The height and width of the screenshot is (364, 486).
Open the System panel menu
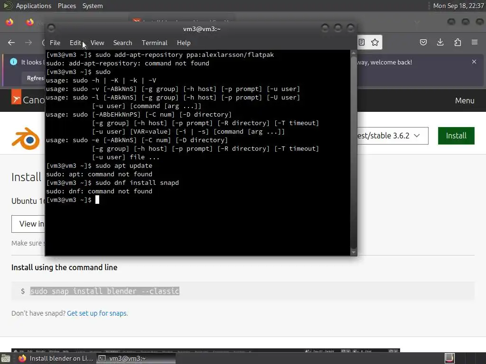click(x=93, y=6)
